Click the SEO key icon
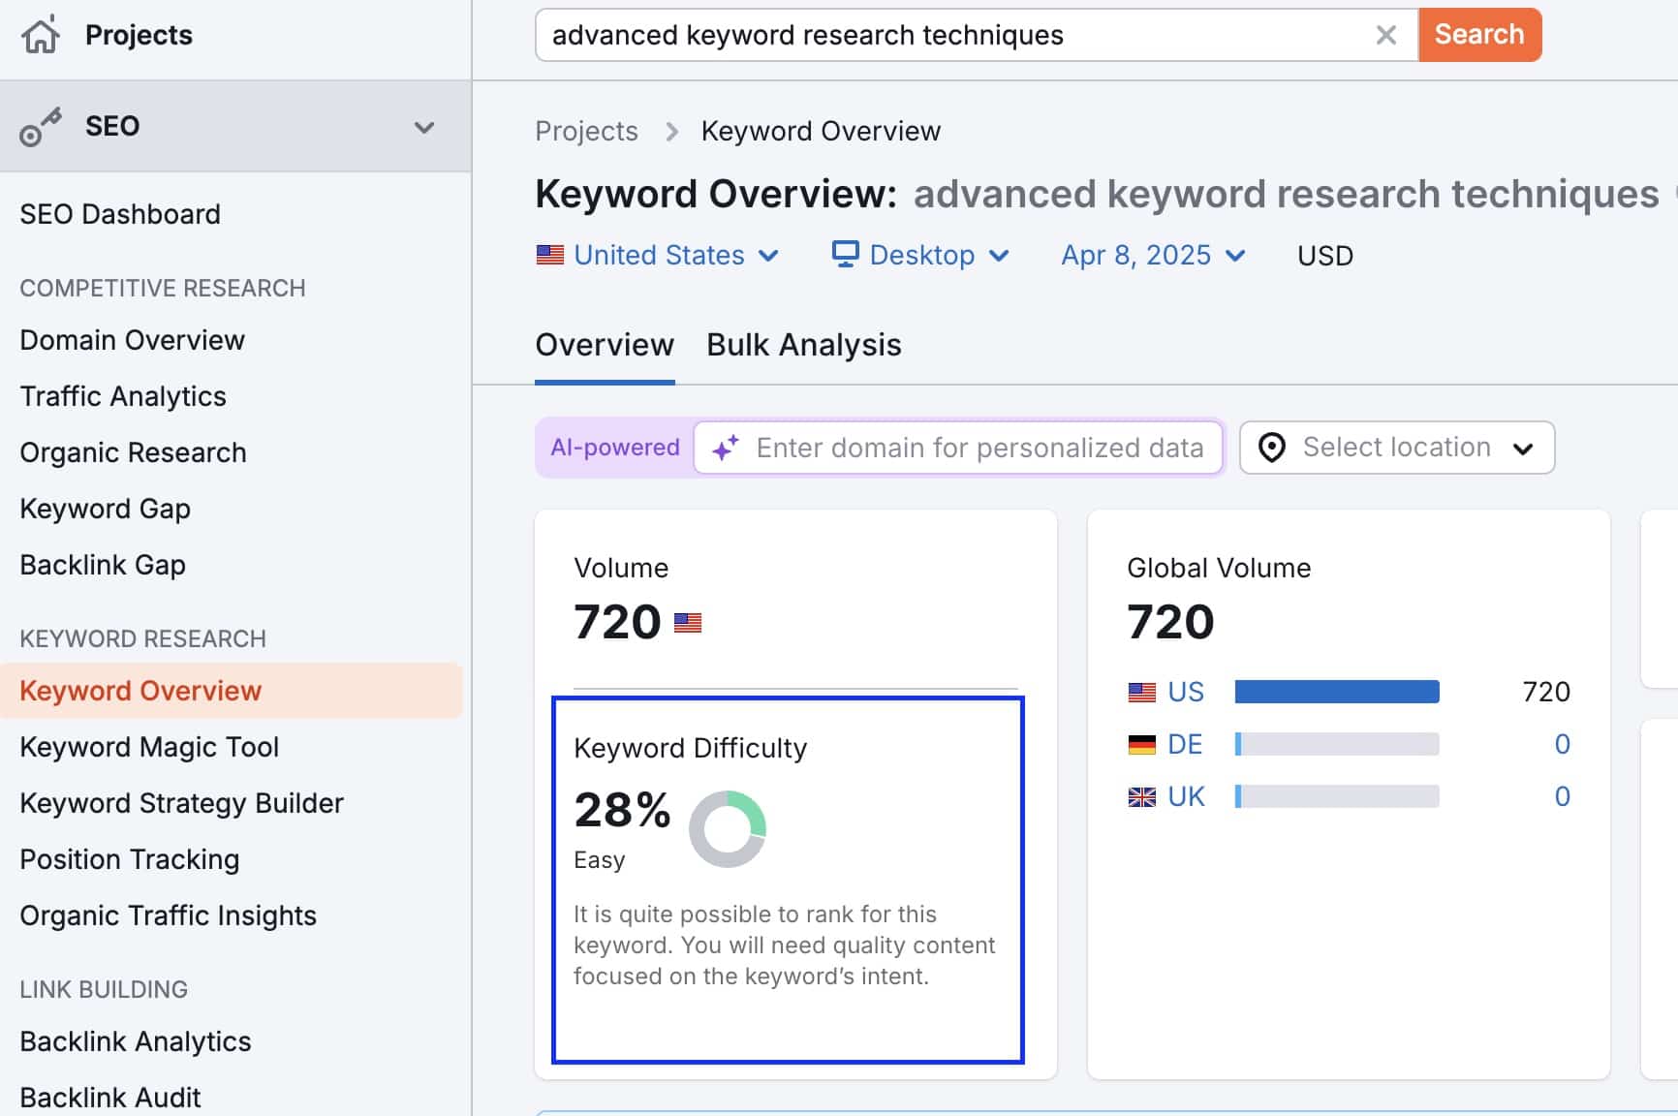The image size is (1678, 1116). tap(41, 127)
